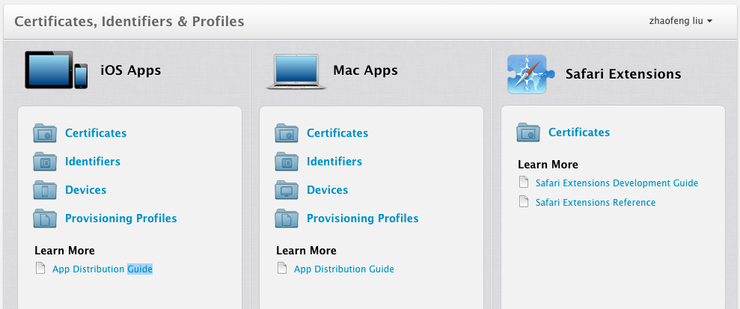Click the iOS Apps iPad and iPhone icon

(56, 70)
